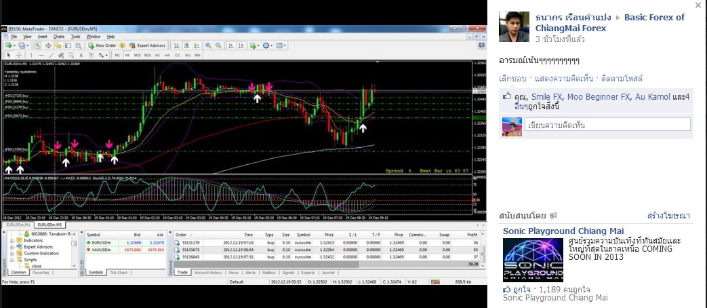Screen dimensions: 707x308
Task: Select the Text (A) drawing tool
Action: 81,55
